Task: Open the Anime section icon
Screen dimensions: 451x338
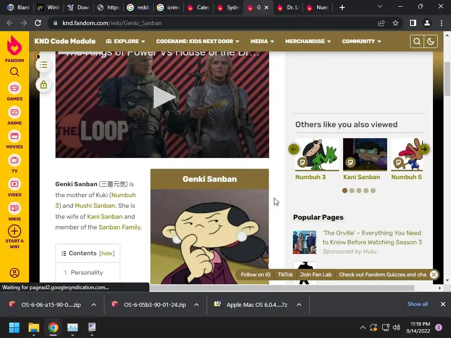Action: click(x=15, y=112)
